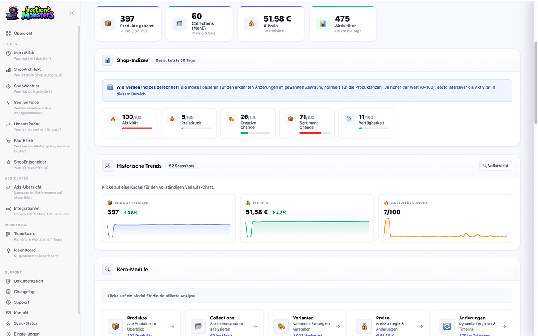Screen dimensions: 538x336
Task: Click the Changelog icon in sidebar
Action: 9,292
